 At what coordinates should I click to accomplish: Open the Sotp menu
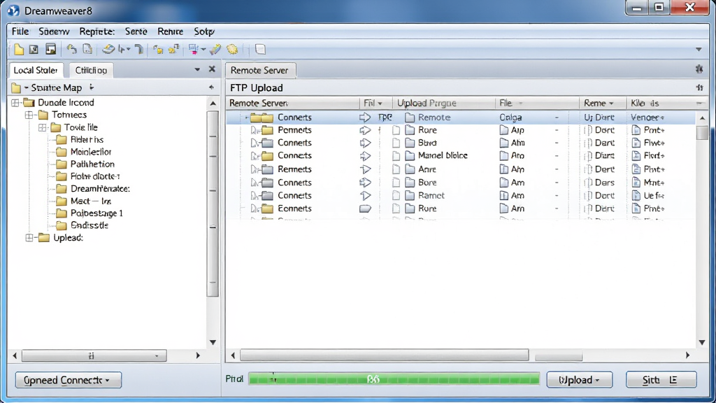(x=203, y=31)
